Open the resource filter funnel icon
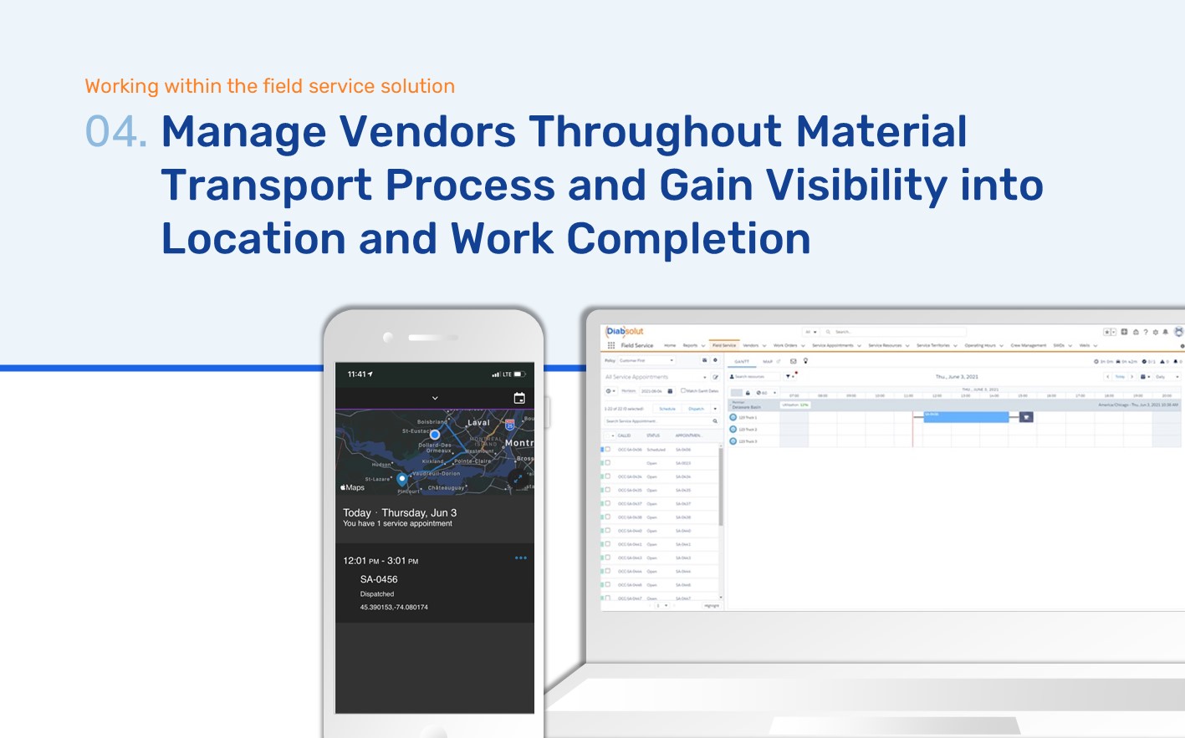Viewport: 1185px width, 738px height. tap(788, 376)
